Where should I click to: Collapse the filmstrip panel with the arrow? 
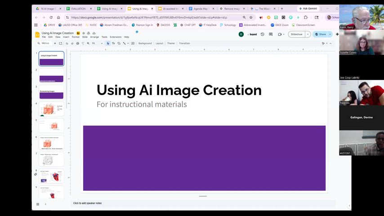[x=45, y=204]
